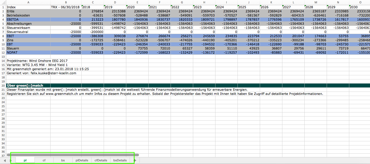Viewport: 370px width, 164px height.
Task: Switch to the cf sheet tab
Action: coord(44,160)
